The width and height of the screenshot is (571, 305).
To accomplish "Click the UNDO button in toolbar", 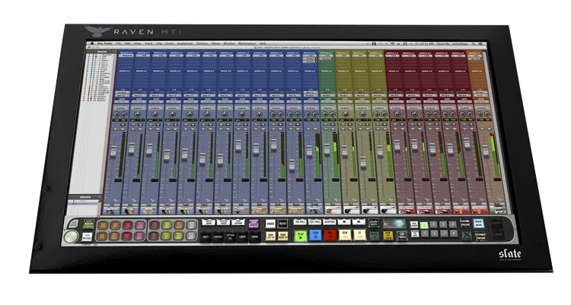I will pyautogui.click(x=270, y=224).
